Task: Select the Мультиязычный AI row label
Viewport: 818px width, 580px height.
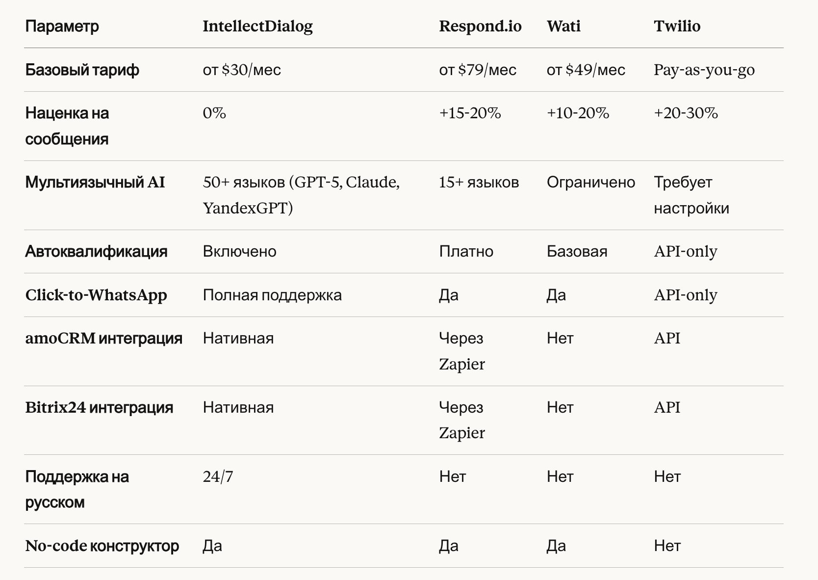Action: tap(95, 183)
